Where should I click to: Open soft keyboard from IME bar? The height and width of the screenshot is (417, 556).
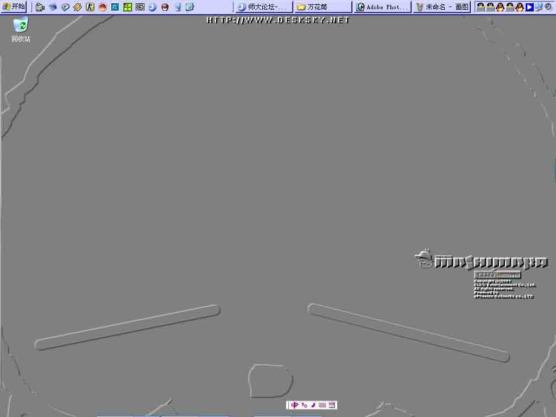323,405
